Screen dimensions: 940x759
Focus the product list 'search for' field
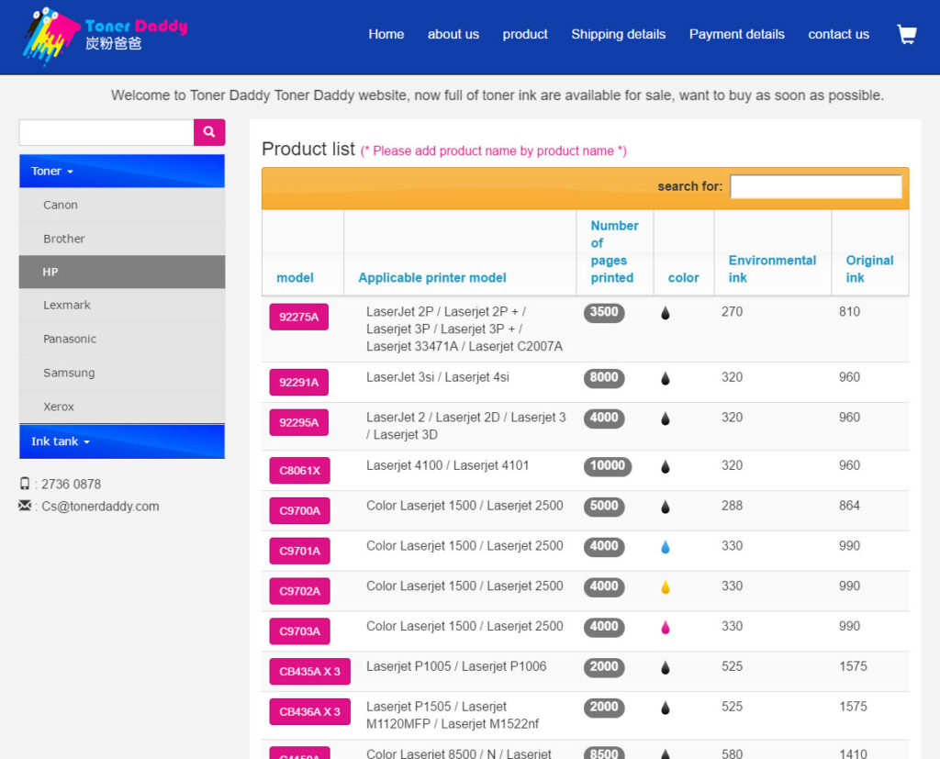pyautogui.click(x=815, y=186)
